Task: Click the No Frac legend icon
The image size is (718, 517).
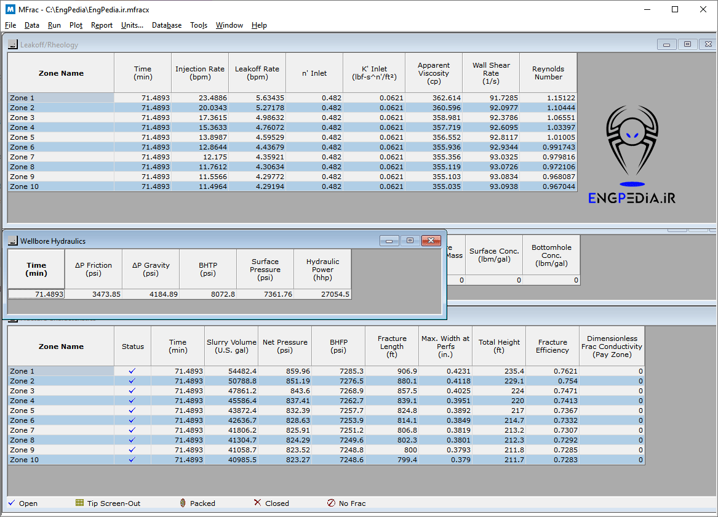Action: (331, 502)
